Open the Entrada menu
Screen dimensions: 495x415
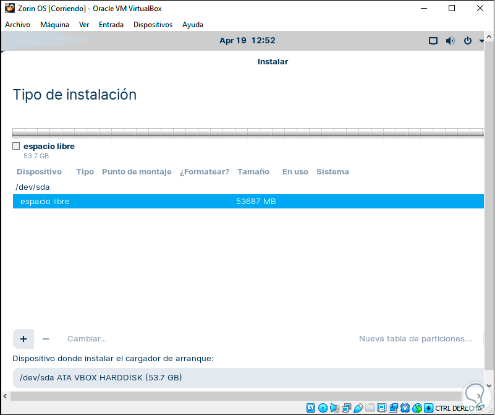click(111, 25)
